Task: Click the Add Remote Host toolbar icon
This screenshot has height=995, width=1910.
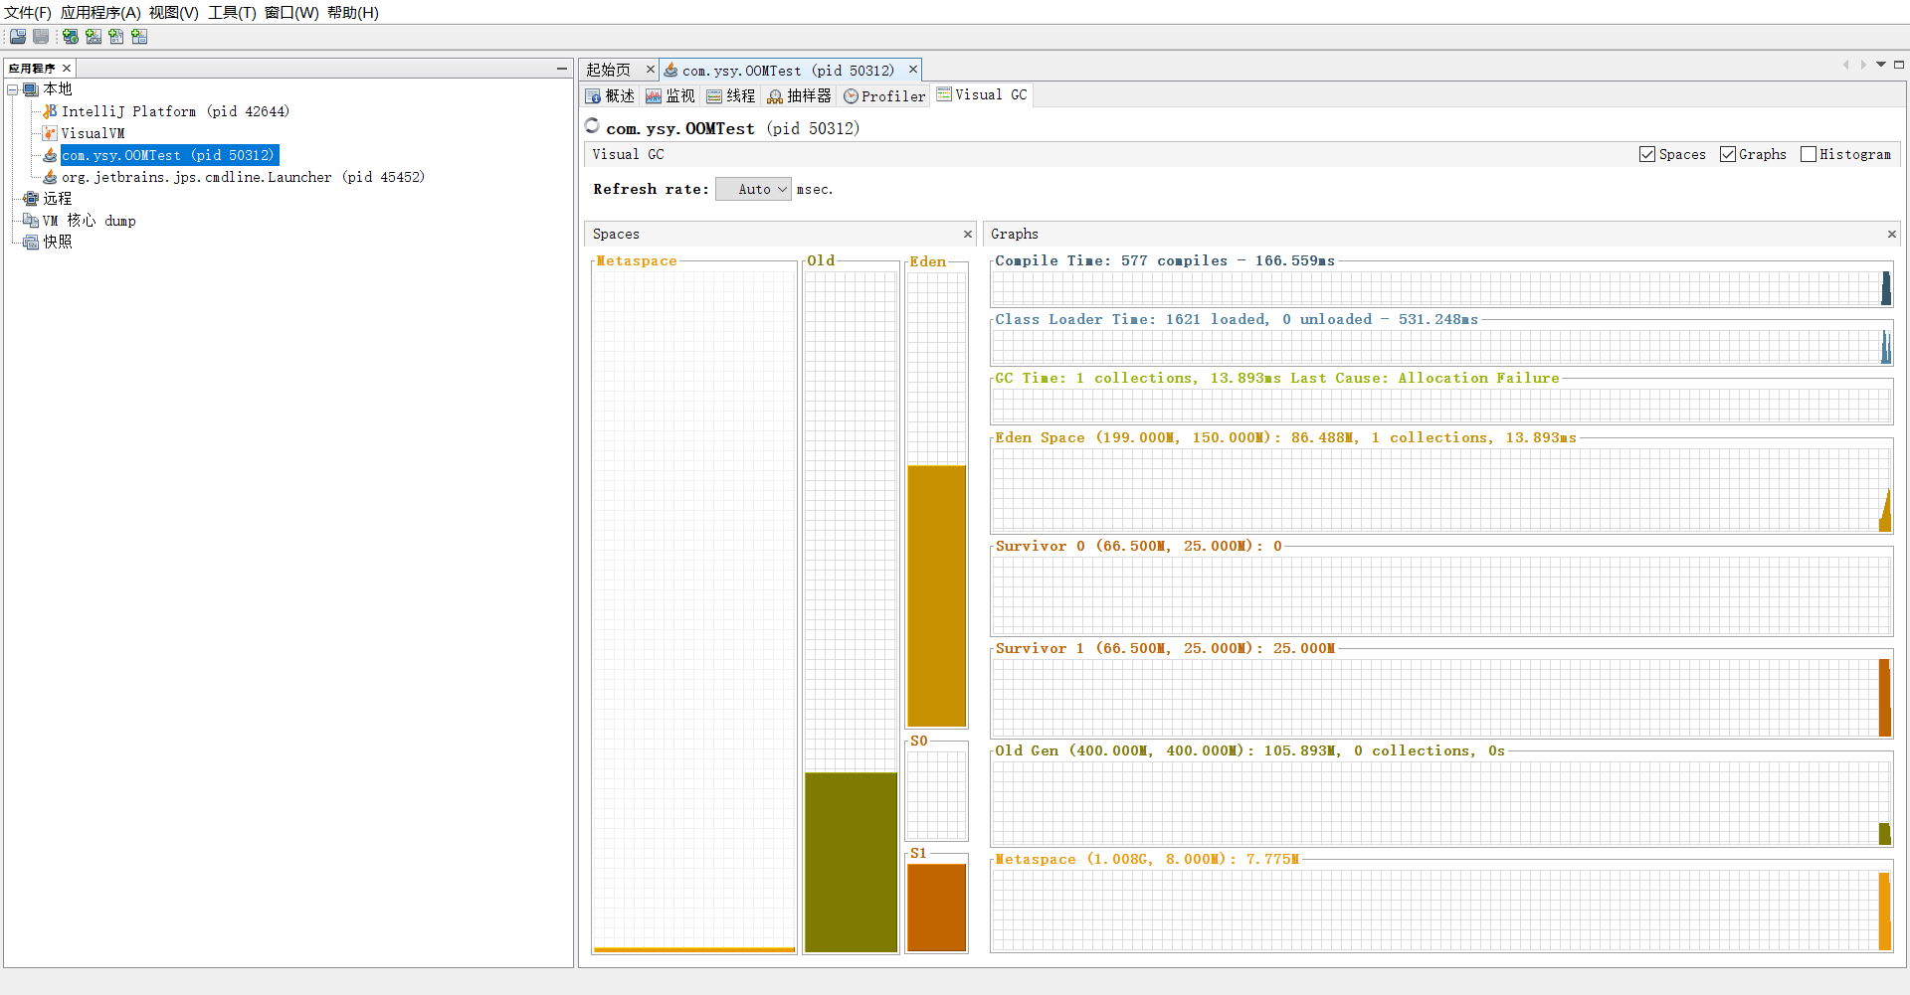Action: pyautogui.click(x=71, y=37)
